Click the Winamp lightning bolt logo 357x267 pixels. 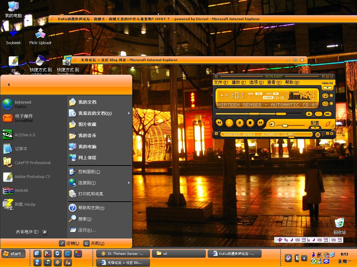pos(328,124)
